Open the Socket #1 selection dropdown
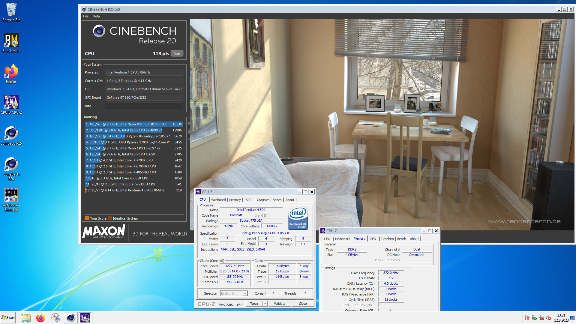This screenshot has height=324, width=576. (234, 294)
